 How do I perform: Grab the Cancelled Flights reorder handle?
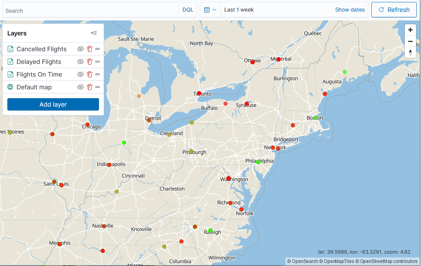pos(97,49)
